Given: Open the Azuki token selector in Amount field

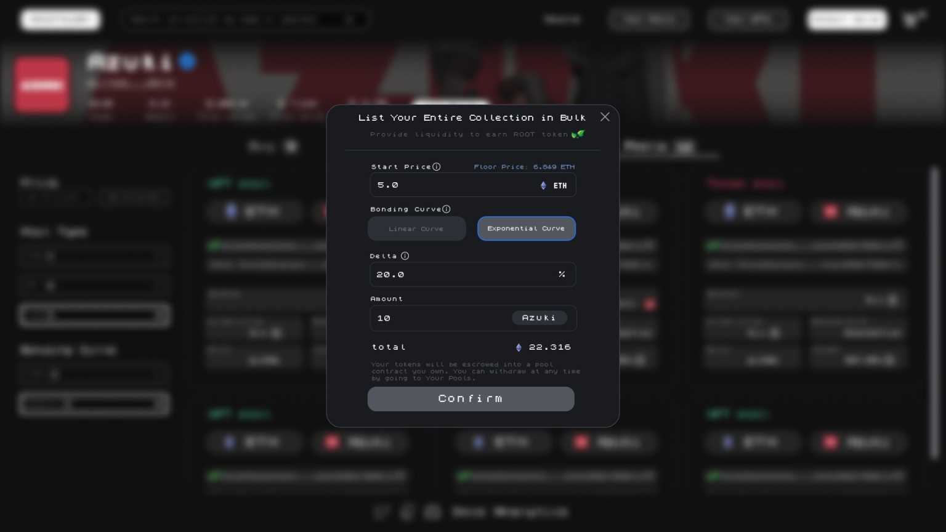Looking at the screenshot, I should (540, 318).
